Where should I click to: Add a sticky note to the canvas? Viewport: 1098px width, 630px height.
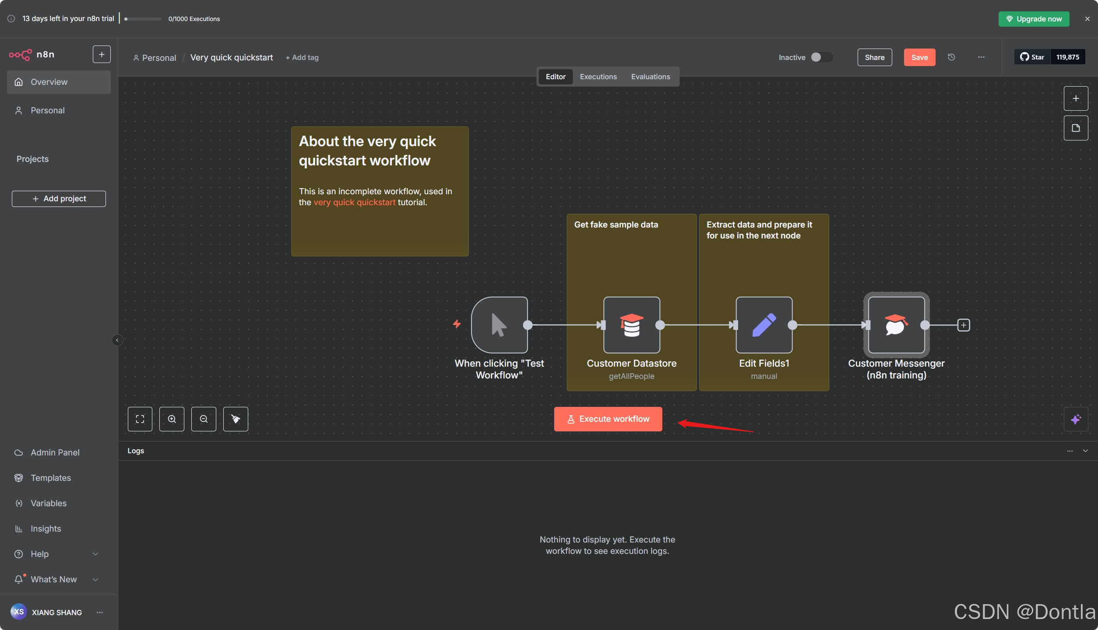pos(1076,128)
